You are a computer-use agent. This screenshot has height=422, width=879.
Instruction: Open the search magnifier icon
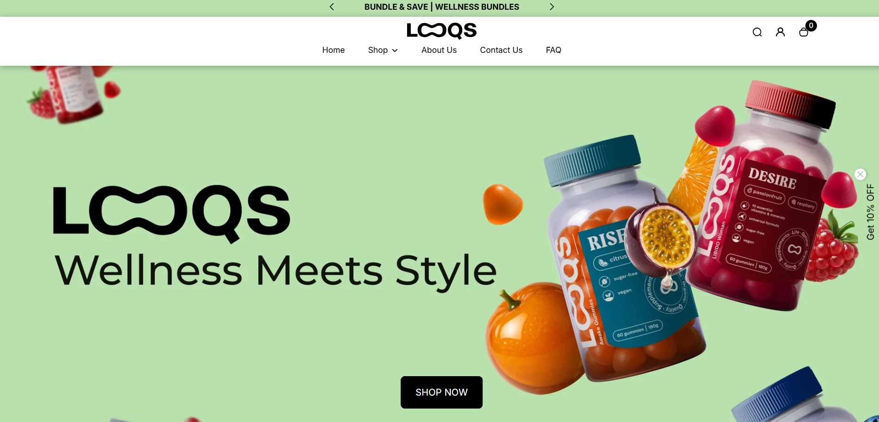coord(757,32)
